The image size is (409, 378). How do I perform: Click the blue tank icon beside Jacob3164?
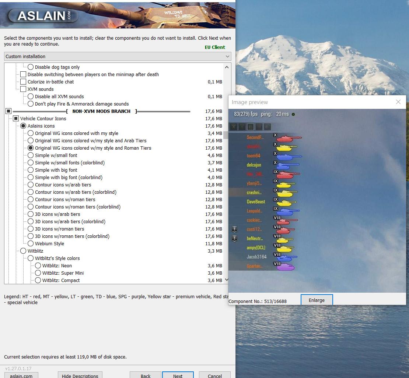pyautogui.click(x=287, y=257)
